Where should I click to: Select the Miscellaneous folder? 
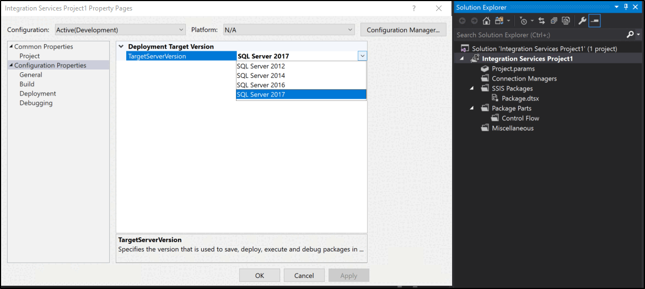[x=513, y=128]
